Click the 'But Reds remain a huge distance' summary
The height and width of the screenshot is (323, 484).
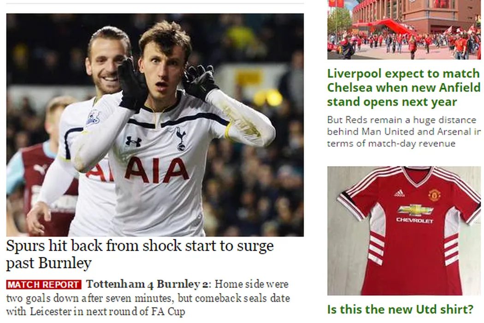[404, 132]
